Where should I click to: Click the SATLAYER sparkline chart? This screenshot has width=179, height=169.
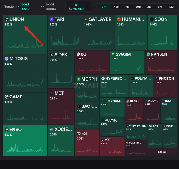pyautogui.click(x=99, y=41)
